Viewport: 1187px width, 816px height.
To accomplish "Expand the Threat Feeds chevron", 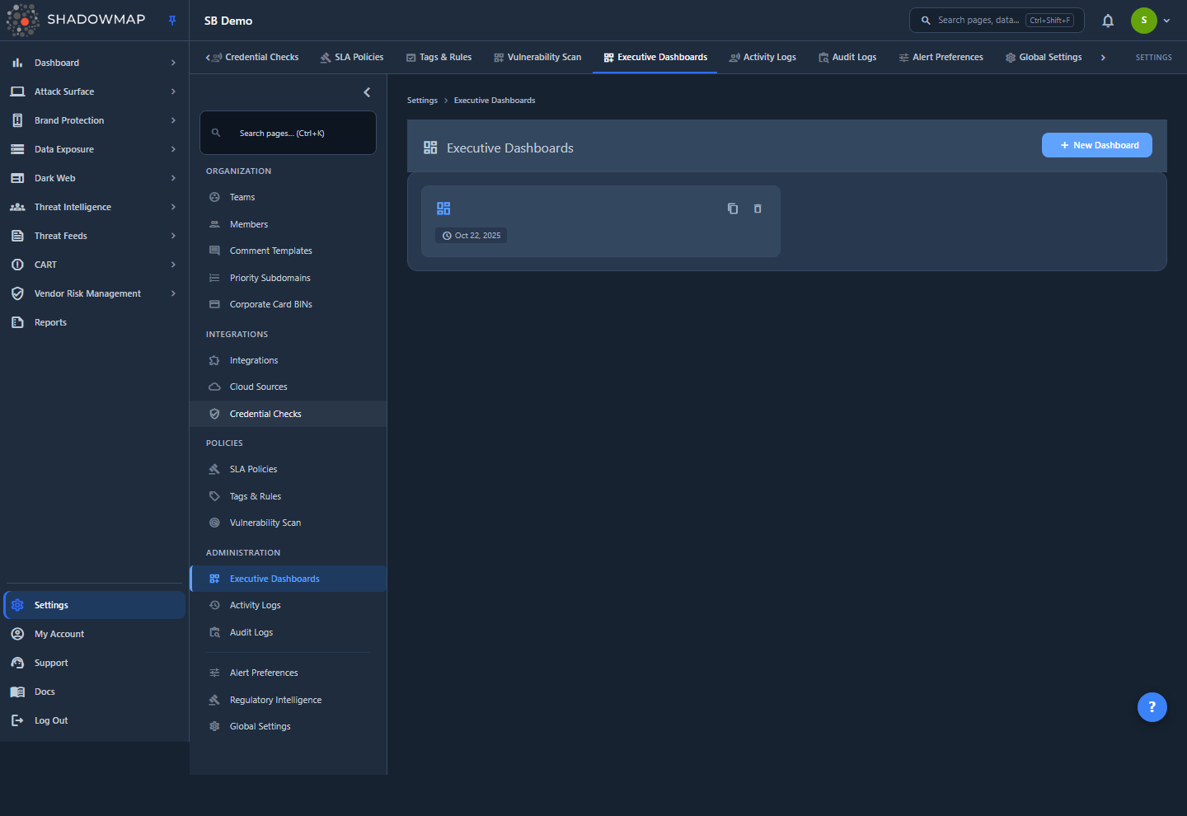I will coord(173,236).
